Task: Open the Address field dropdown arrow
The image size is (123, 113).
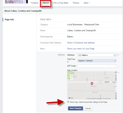Action: tap(115, 55)
